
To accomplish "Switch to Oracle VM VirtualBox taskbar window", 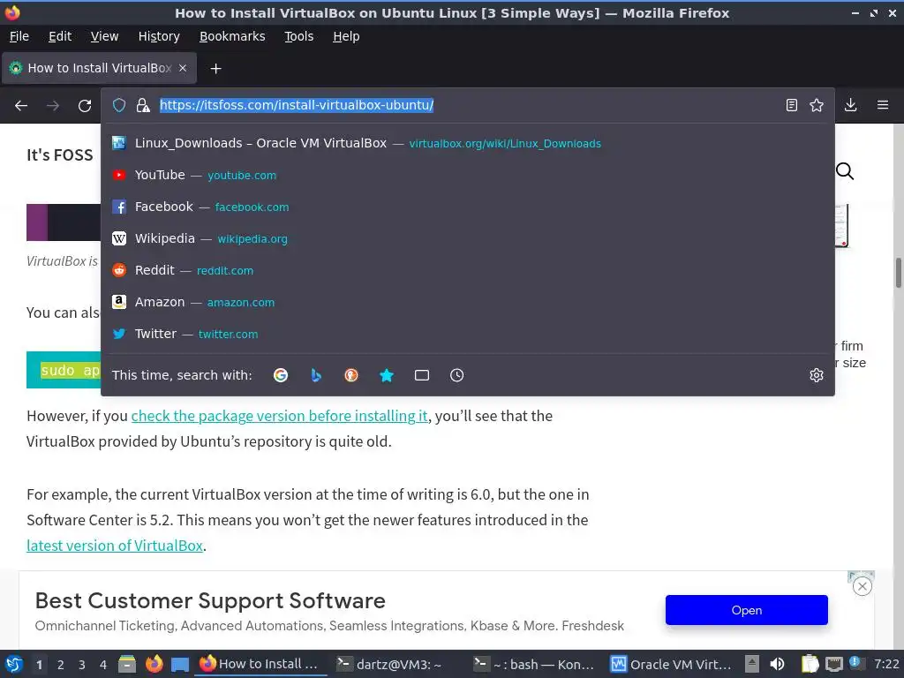I will pos(672,664).
